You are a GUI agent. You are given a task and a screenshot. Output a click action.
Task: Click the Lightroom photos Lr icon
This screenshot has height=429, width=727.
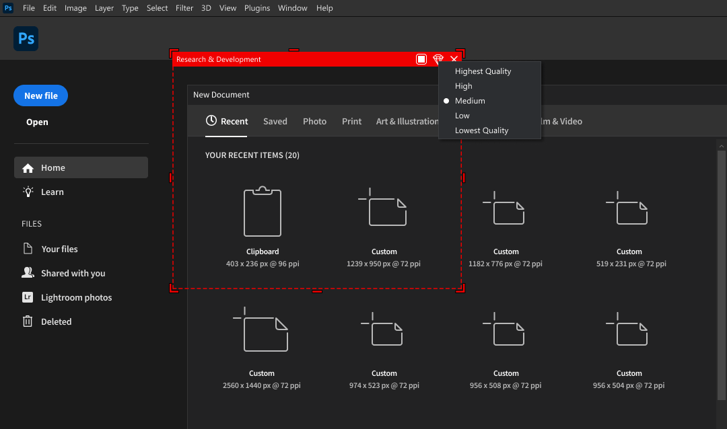coord(28,297)
